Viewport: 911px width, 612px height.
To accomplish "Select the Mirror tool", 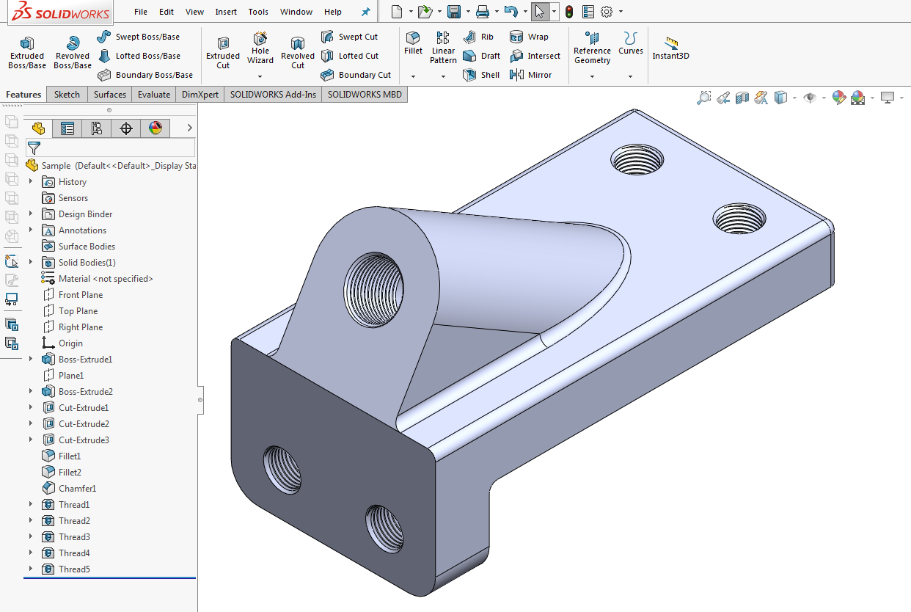I will tap(530, 75).
